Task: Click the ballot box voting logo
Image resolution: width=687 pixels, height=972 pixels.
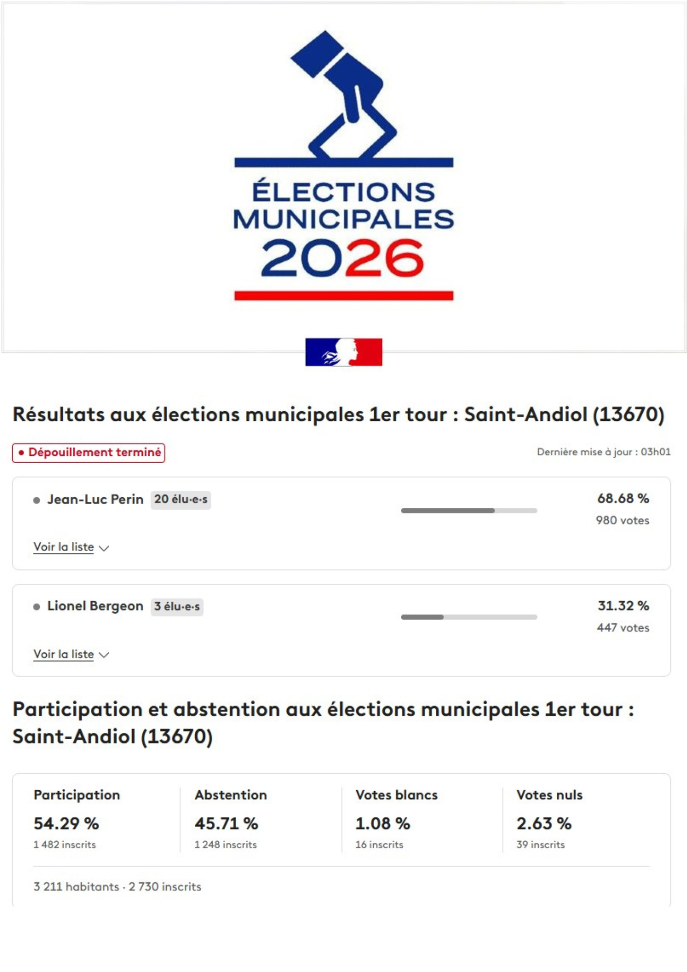Action: 343,97
